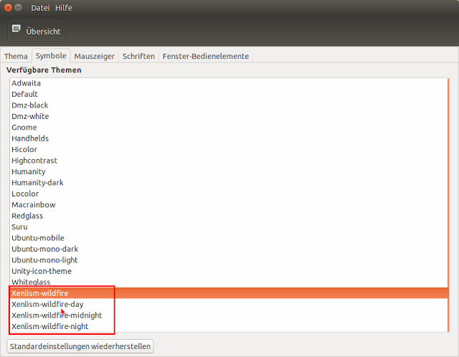Viewport: 459px width, 357px height.
Task: Choose Dmz-black from the list
Action: point(229,105)
